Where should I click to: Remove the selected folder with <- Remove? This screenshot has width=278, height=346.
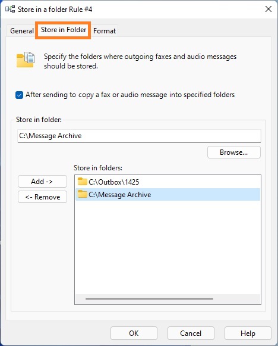tap(42, 197)
